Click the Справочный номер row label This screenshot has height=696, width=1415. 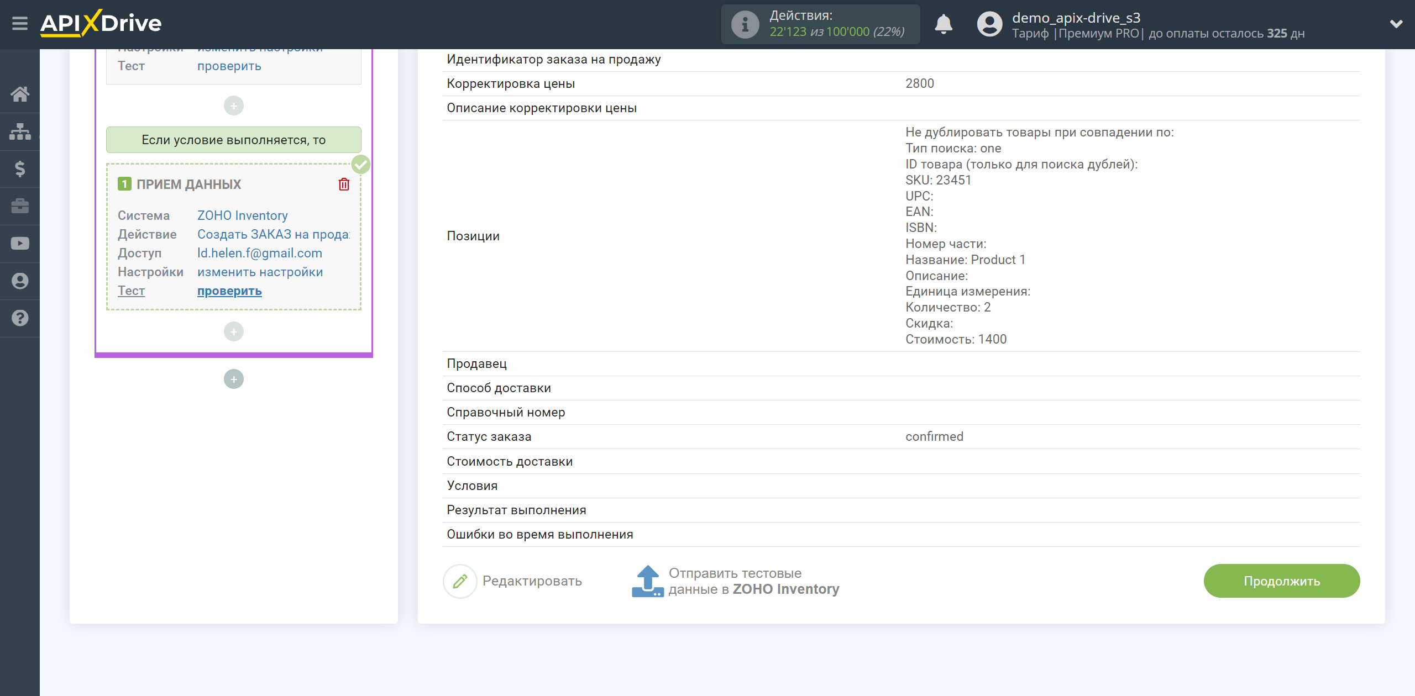(506, 412)
